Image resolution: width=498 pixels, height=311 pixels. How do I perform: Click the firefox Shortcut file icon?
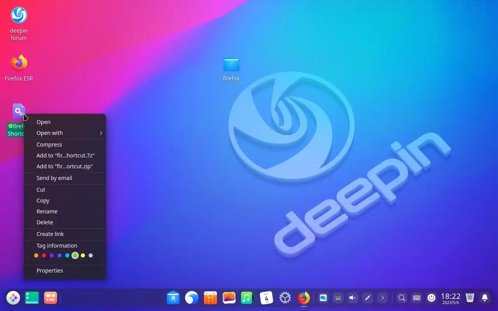point(19,111)
